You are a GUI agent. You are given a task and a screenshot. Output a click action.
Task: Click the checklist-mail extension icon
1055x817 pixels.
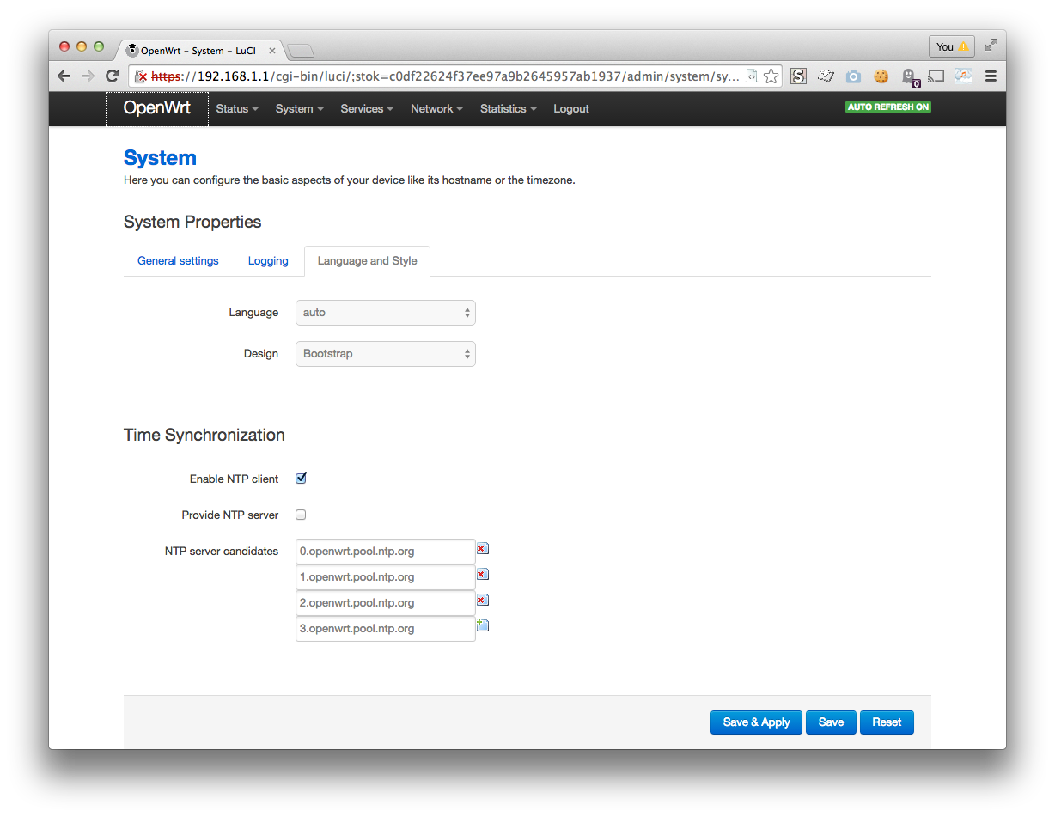(826, 76)
